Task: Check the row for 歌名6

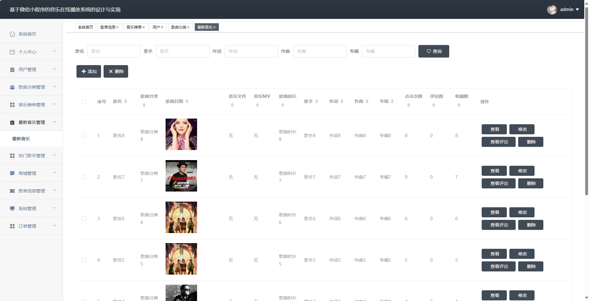Action: click(84, 219)
